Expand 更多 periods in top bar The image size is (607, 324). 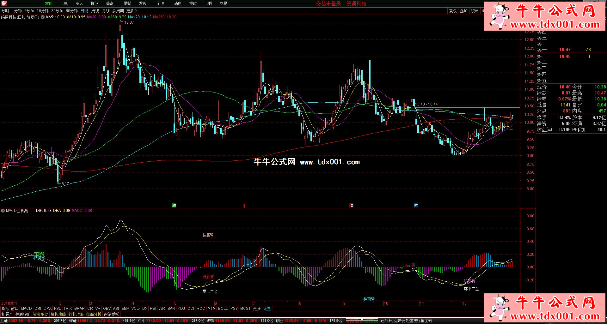[132, 11]
